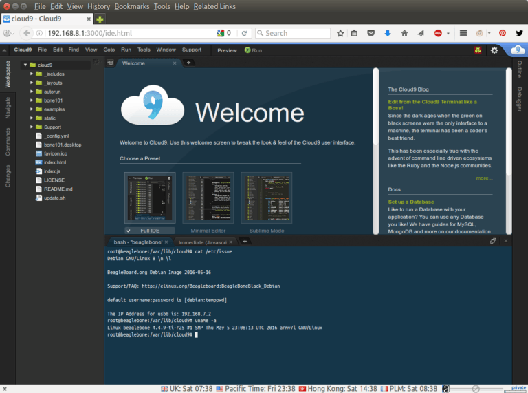
Task: Click the editor pane tab list icon
Action: pos(110,63)
